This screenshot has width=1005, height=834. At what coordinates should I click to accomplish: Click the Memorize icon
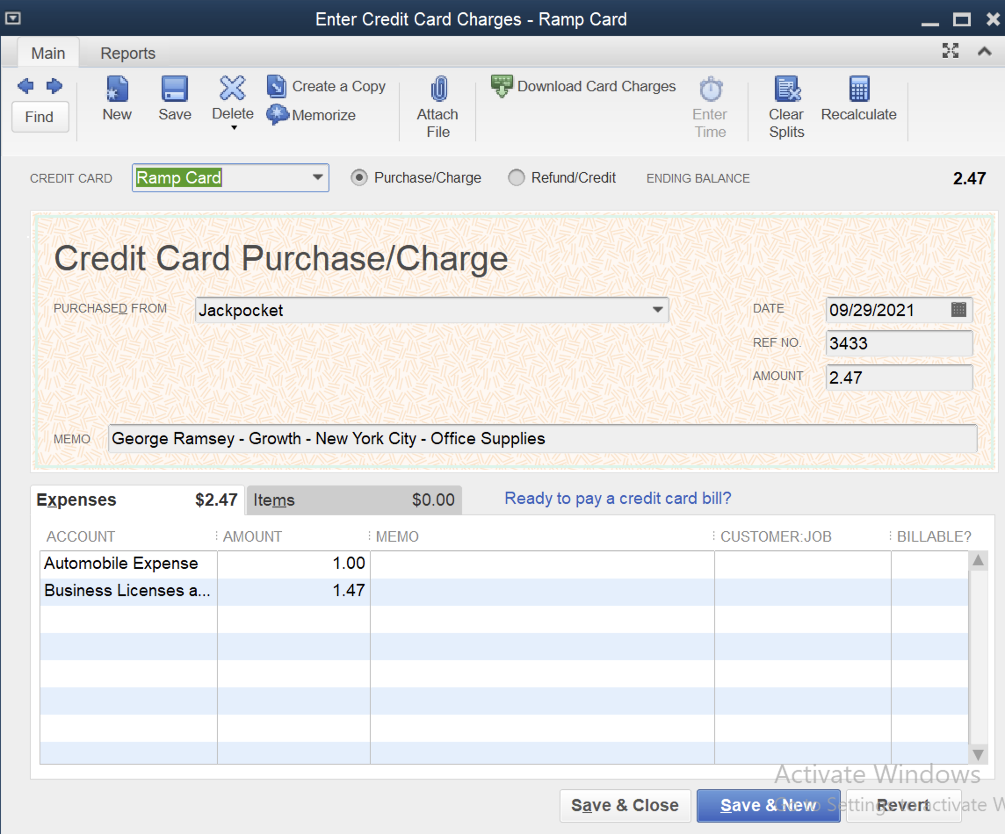(x=278, y=115)
